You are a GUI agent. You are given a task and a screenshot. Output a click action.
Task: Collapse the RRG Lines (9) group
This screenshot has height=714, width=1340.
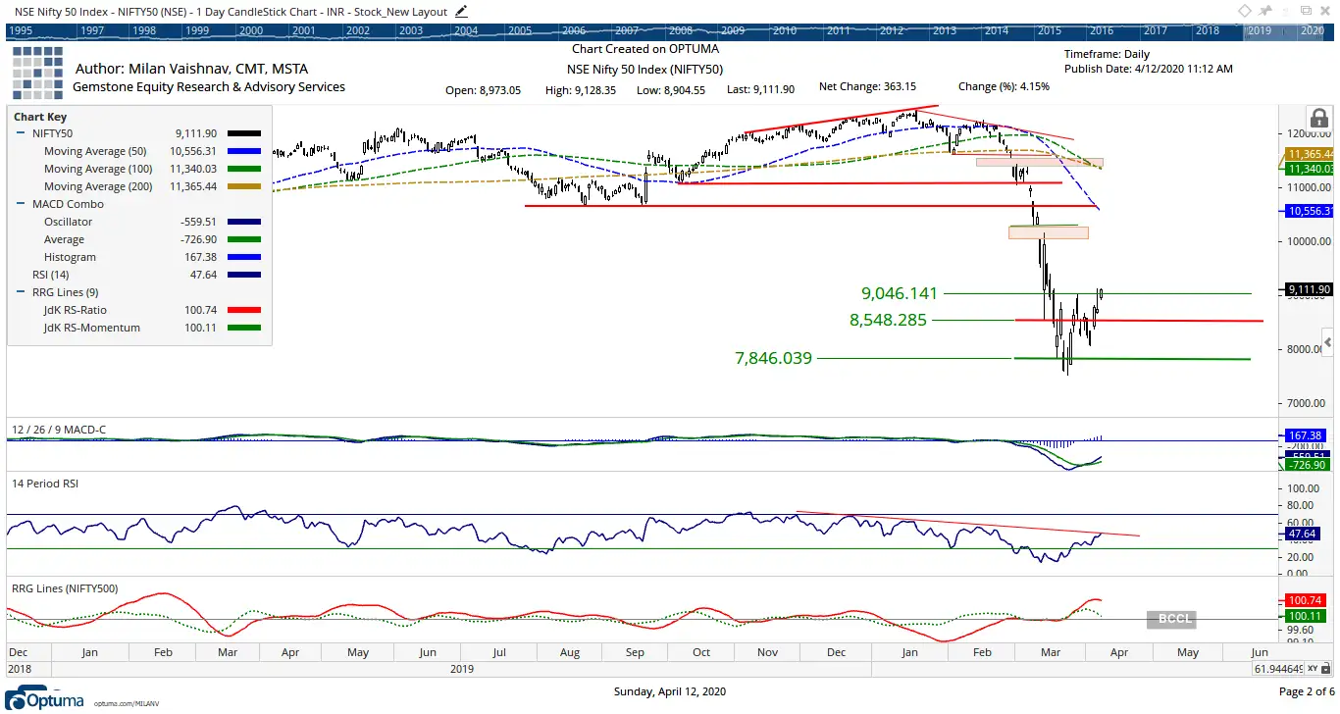click(x=20, y=292)
